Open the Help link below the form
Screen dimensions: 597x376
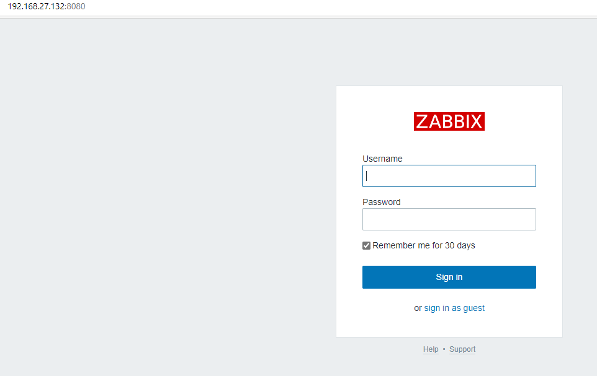pos(431,349)
